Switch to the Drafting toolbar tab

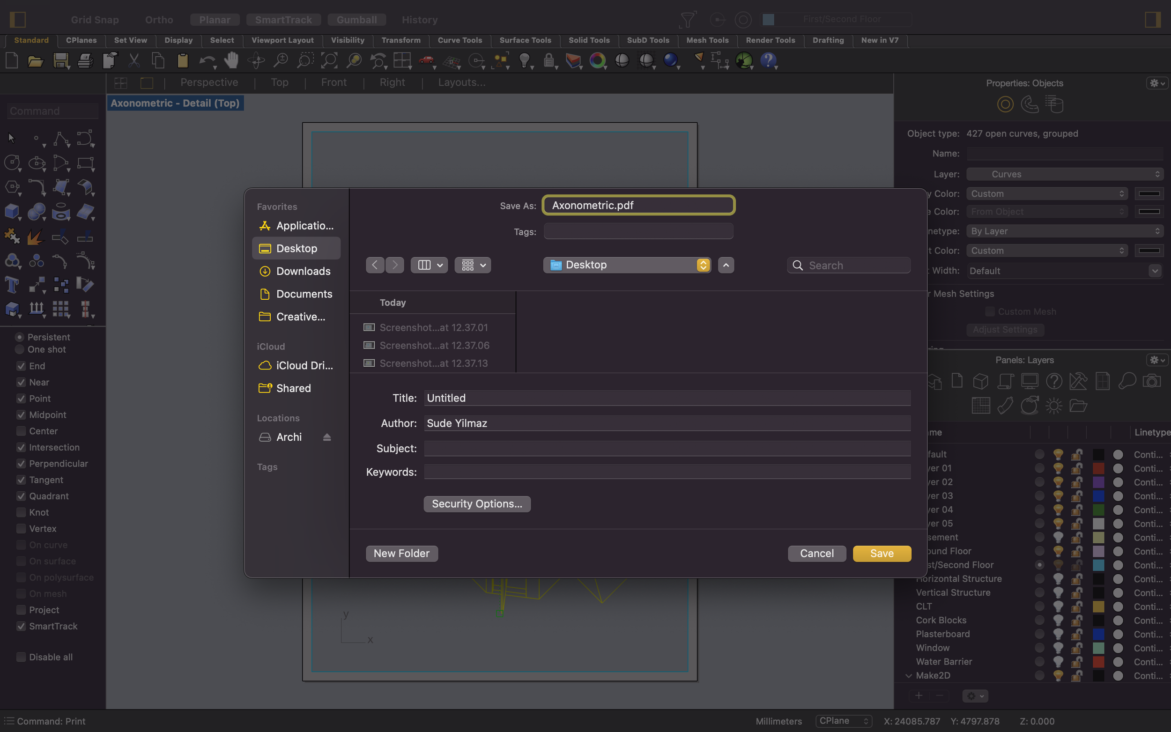click(828, 40)
